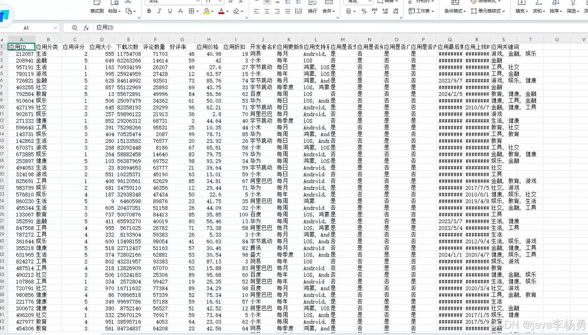Viewport: 588px width, 335px height.
Task: Click the number group dialog launcher arrow
Action: point(400,18)
